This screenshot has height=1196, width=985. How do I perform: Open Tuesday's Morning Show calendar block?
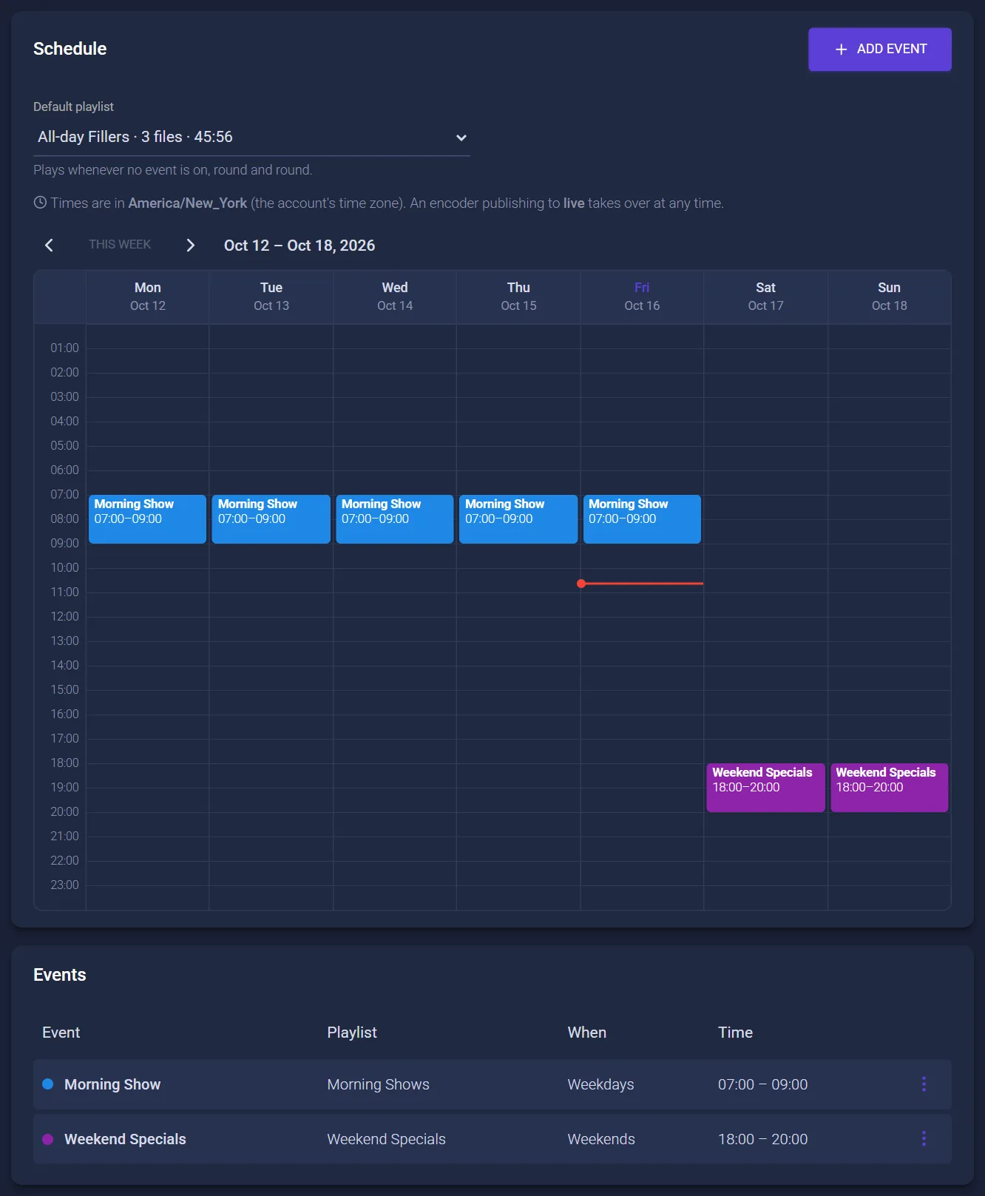271,519
